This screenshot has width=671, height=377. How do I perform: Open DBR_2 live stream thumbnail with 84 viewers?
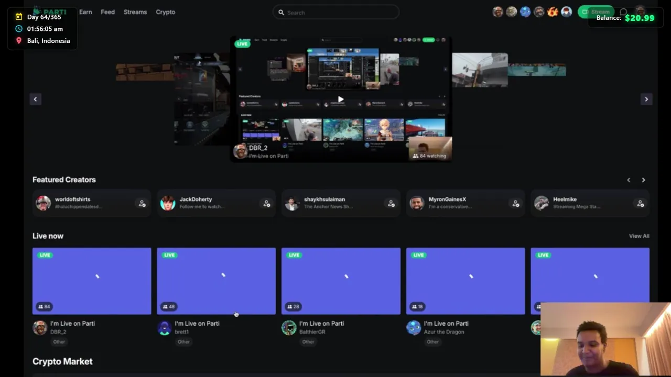(92, 281)
